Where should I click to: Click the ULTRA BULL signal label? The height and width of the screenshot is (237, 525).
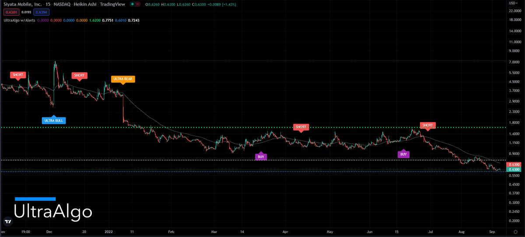pyautogui.click(x=54, y=120)
